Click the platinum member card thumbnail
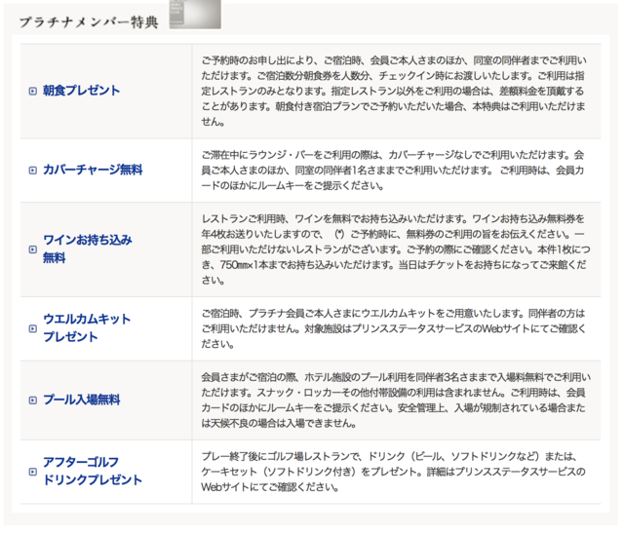The height and width of the screenshot is (534, 624). click(x=195, y=14)
